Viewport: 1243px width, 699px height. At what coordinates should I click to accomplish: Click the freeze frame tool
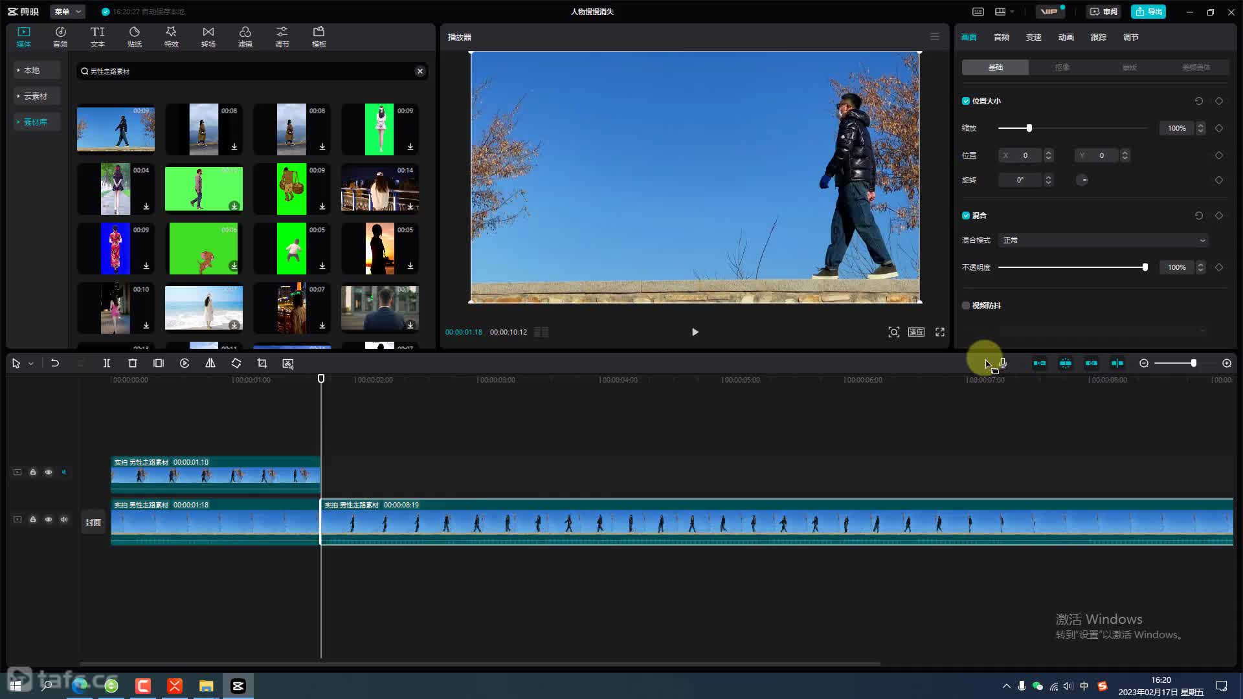[159, 364]
